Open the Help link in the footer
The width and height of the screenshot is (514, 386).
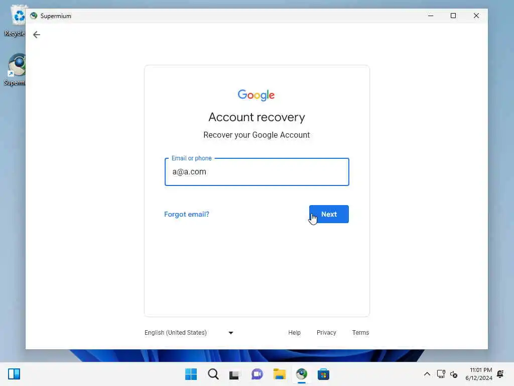[x=294, y=333]
